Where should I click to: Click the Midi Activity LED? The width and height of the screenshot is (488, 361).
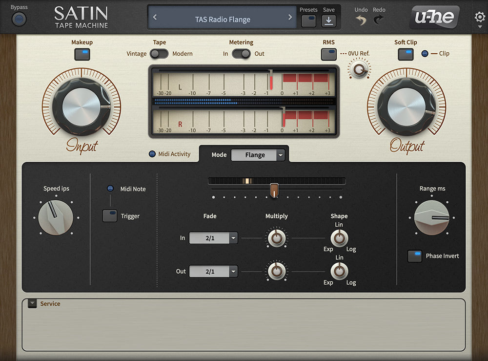click(x=152, y=154)
